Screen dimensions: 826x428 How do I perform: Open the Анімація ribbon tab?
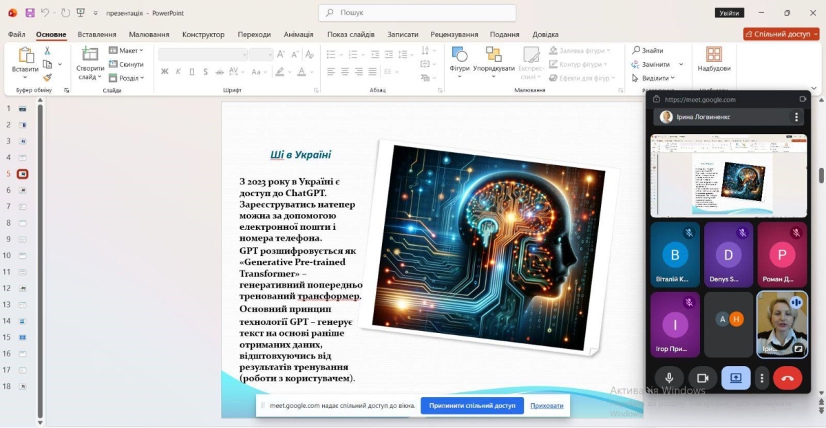click(298, 34)
